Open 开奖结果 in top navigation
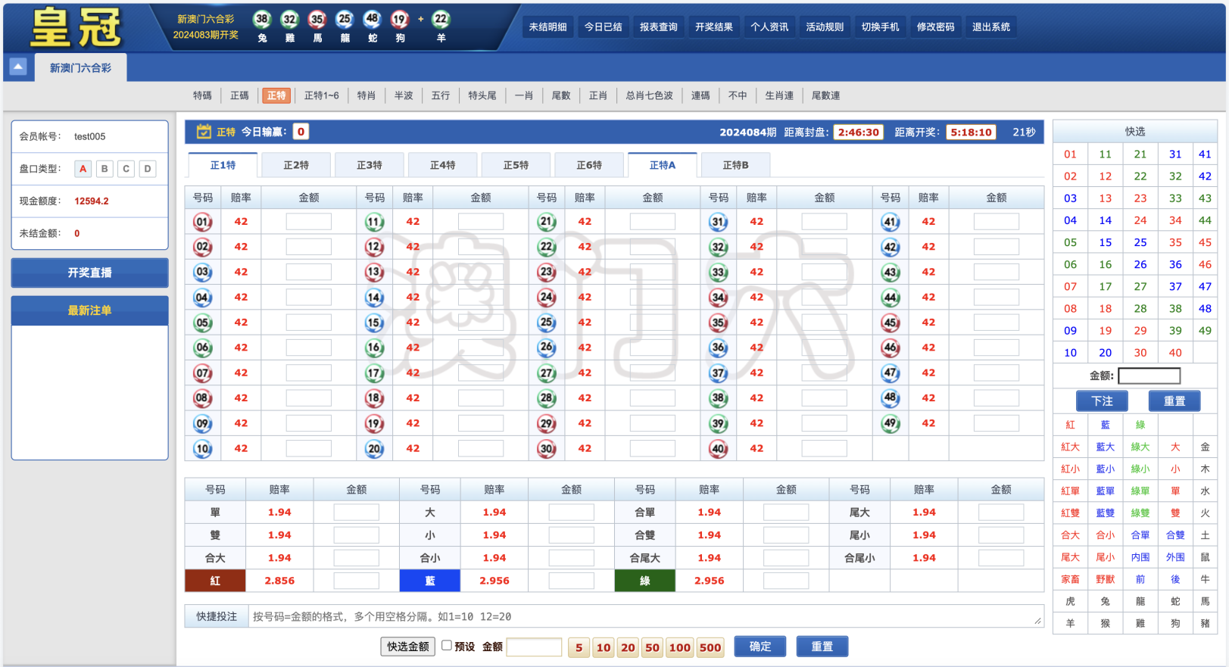Image resolution: width=1229 pixels, height=667 pixels. click(714, 26)
